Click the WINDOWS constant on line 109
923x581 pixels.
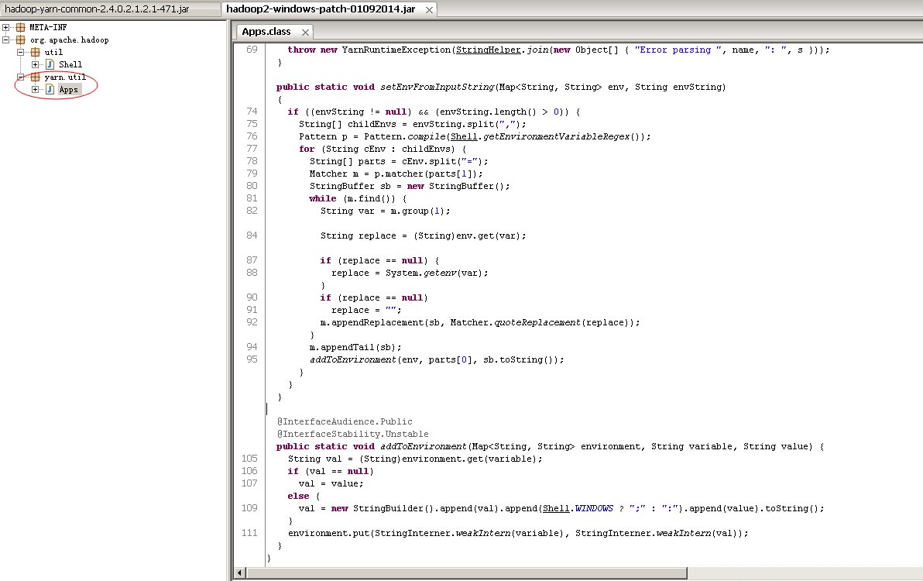click(x=594, y=509)
